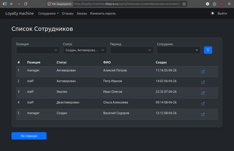The width and height of the screenshot is (234, 151).
Task: Apply filters with the blue funnel button
Action: pos(208,50)
